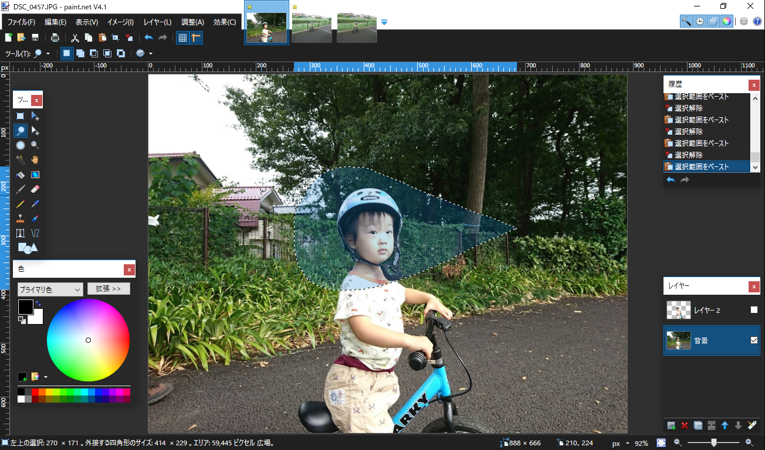Open the イメージ(I) menu
The height and width of the screenshot is (450, 765).
coord(120,22)
